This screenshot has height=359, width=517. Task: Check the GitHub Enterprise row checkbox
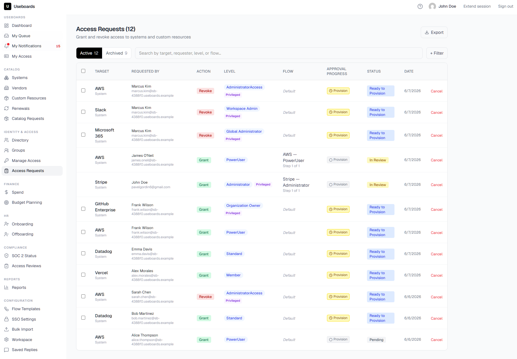coord(83,209)
